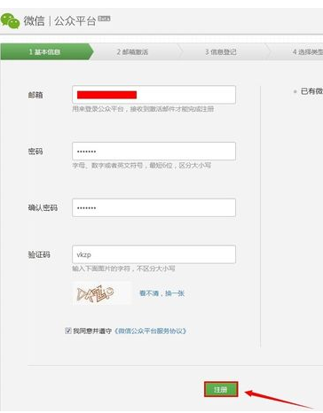This screenshot has width=323, height=413.
Task: Open 微信公众平台服务协议 agreement link
Action: tap(150, 331)
